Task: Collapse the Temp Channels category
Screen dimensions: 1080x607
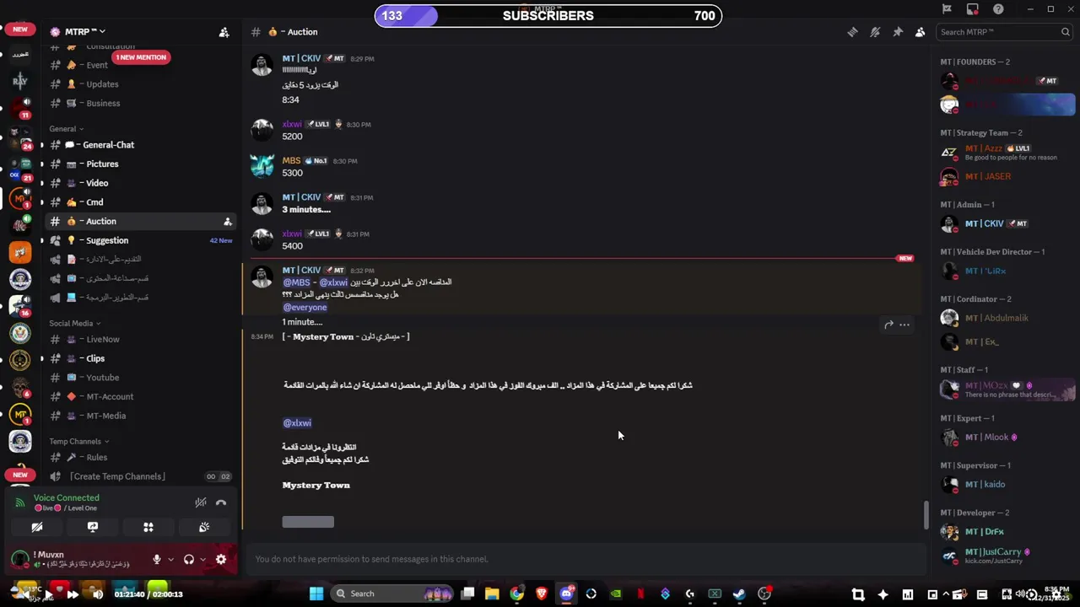Action: pyautogui.click(x=78, y=441)
